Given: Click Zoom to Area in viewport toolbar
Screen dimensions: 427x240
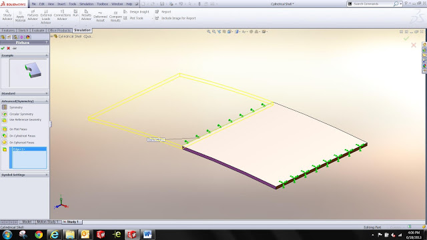Looking at the screenshot, I should (214, 31).
